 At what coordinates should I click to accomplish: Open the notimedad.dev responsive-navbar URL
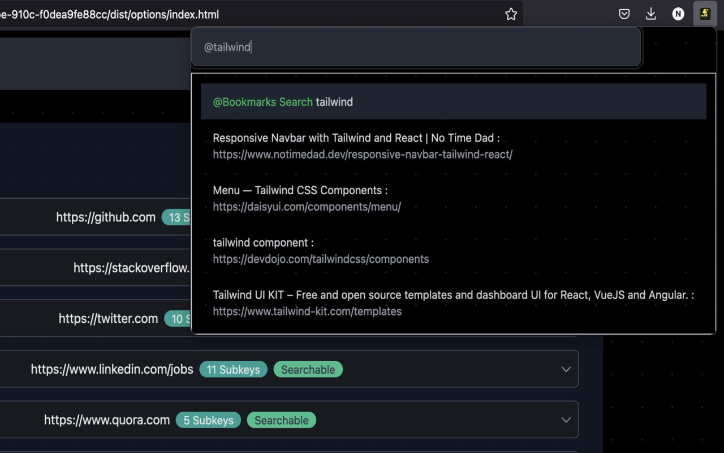tap(363, 154)
